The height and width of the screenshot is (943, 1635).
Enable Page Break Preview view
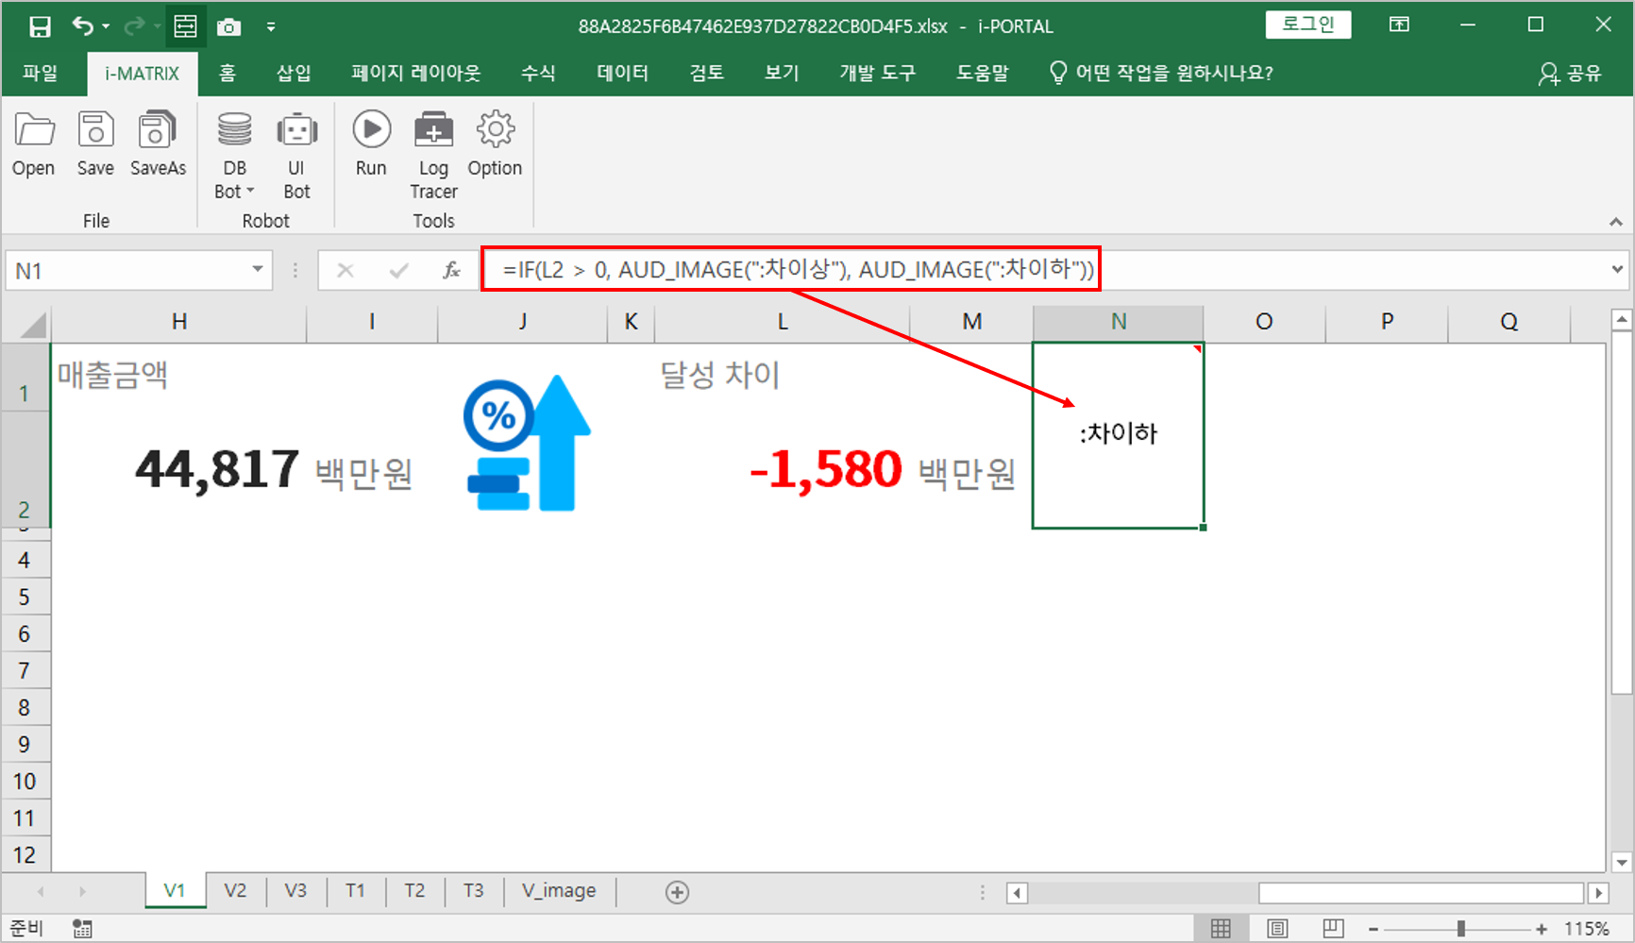point(1333,929)
